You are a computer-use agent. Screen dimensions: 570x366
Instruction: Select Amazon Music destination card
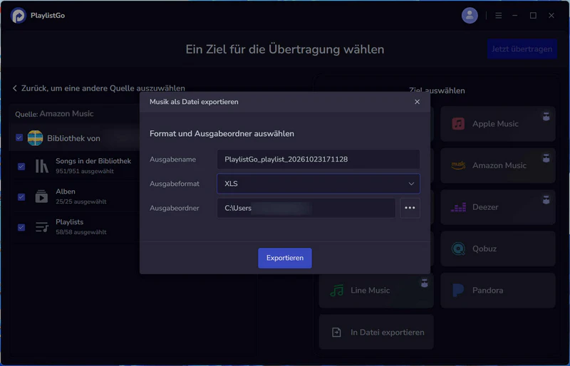pos(497,165)
